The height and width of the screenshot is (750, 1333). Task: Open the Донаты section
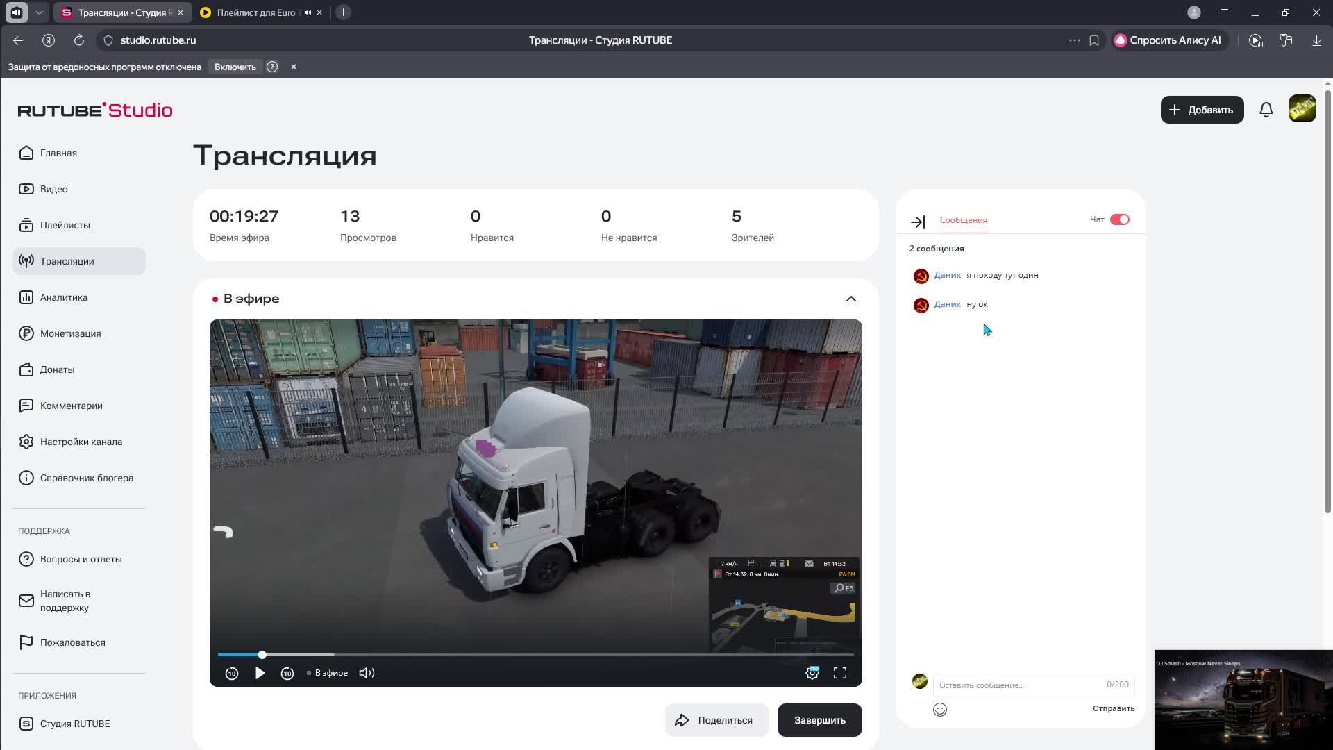point(57,369)
